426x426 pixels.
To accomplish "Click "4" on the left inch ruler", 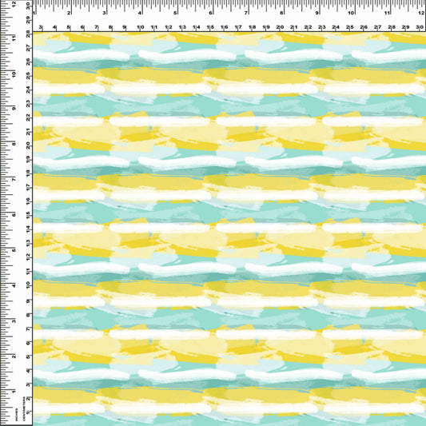I will 14,285.
